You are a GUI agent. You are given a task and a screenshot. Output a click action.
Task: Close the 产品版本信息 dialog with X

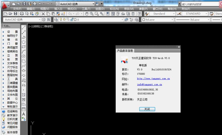point(179,47)
